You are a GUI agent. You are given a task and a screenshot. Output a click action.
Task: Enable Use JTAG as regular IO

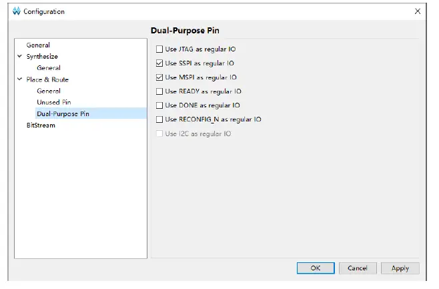tap(159, 49)
